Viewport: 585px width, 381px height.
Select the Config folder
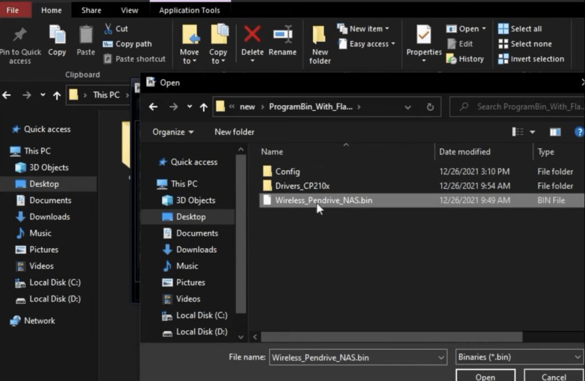point(422,172)
